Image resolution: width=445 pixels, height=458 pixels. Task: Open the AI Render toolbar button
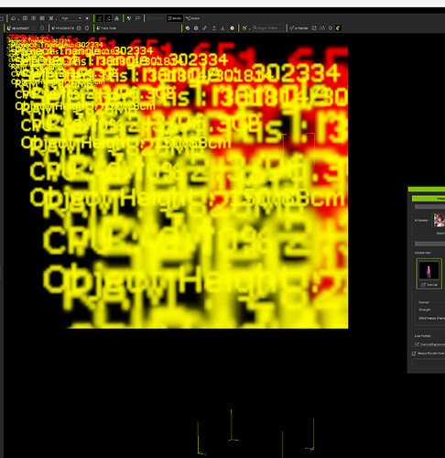[x=298, y=28]
